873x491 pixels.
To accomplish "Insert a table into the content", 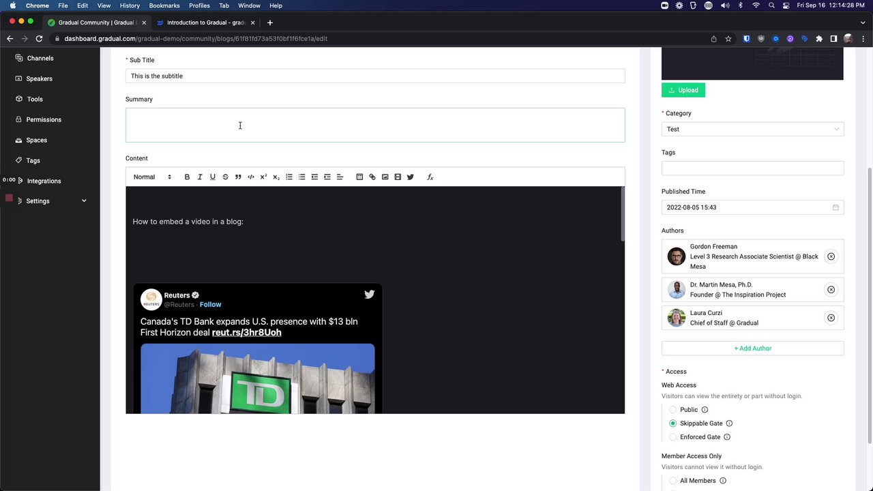I will click(359, 177).
